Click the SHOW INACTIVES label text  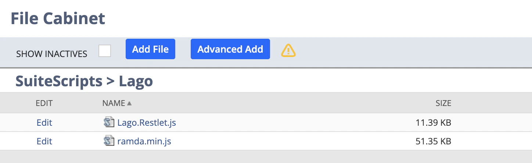pos(52,54)
